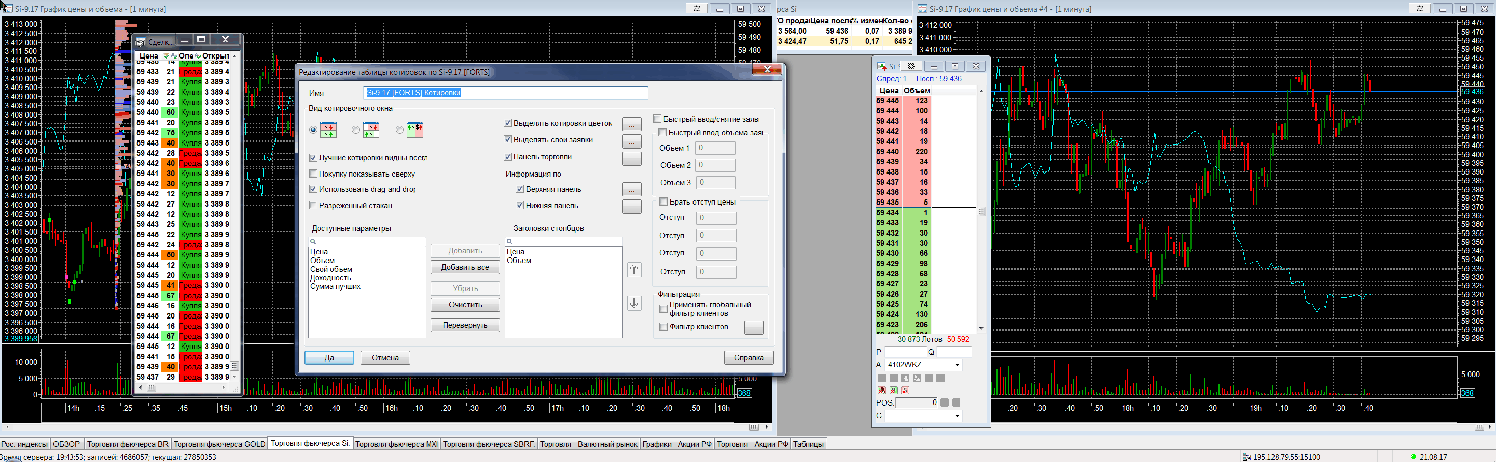Click the third red cancel icon in order book
Screen dimensions: 1496x462
coord(905,391)
